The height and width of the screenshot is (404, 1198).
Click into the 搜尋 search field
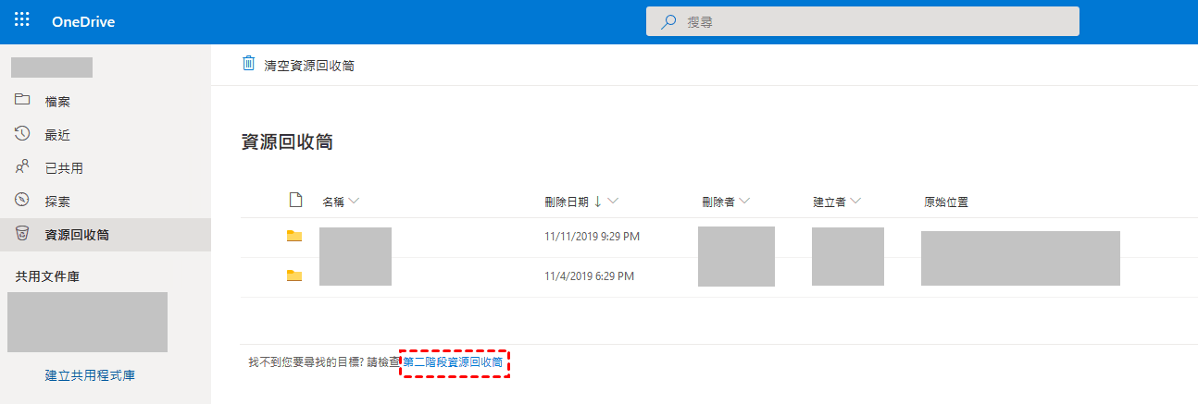(x=870, y=21)
